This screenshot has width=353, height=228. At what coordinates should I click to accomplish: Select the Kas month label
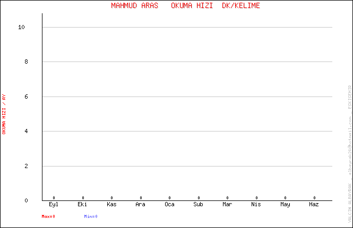coord(111,205)
